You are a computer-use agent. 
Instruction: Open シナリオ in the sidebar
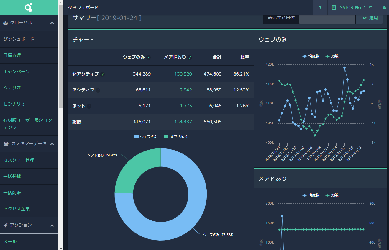tap(29, 88)
